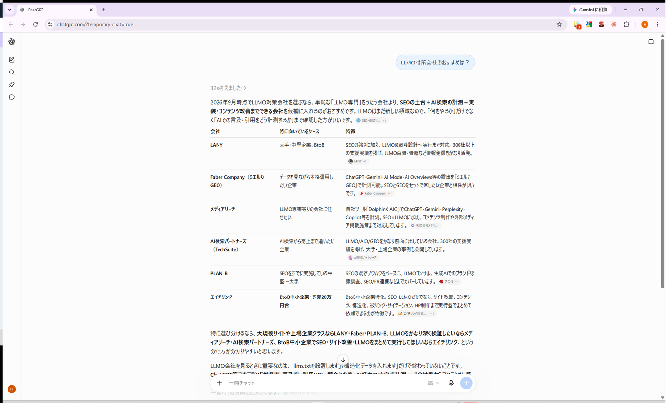This screenshot has width=668, height=403.
Task: Click the red S SEO extension icon
Action: [602, 24]
